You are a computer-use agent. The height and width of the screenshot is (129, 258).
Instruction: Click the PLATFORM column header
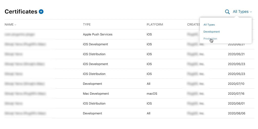point(155,24)
